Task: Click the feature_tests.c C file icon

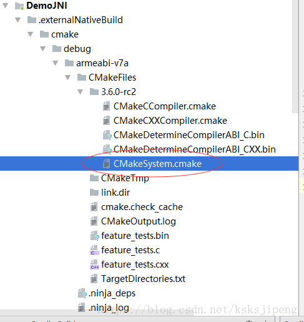Action: (x=94, y=250)
